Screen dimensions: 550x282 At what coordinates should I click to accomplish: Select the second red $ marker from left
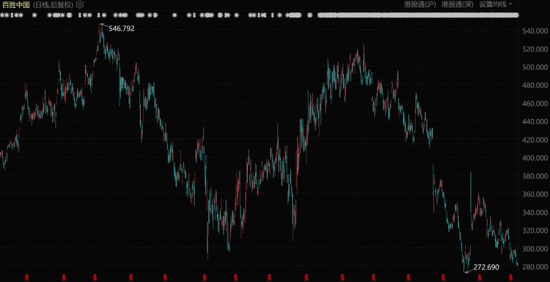[x=64, y=277]
